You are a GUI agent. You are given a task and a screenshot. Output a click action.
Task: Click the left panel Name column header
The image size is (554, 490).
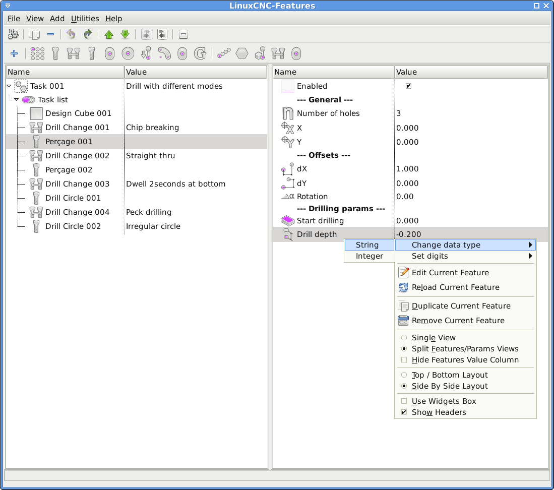click(x=65, y=72)
